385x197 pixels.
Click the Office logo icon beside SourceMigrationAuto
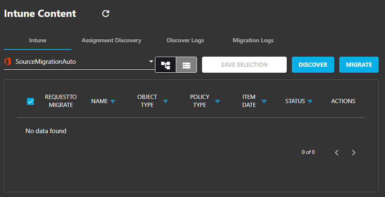point(8,61)
